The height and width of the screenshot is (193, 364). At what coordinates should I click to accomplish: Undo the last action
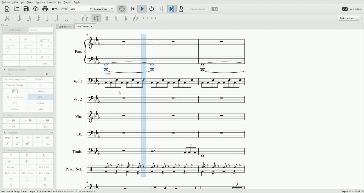tap(54, 9)
